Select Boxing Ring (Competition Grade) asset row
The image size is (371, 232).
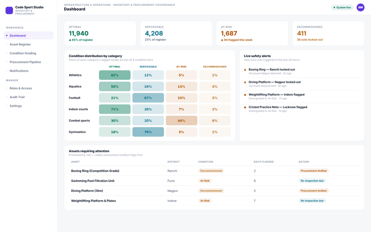pyautogui.click(x=214, y=171)
